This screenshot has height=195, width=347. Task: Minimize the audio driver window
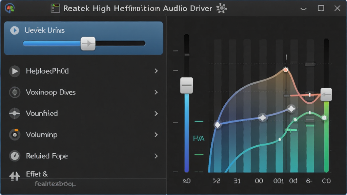click(303, 8)
